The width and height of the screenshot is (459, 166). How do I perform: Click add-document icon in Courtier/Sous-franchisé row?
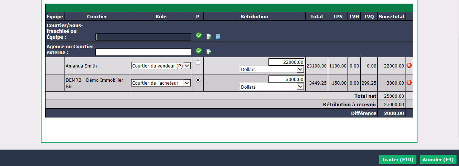coord(209,36)
